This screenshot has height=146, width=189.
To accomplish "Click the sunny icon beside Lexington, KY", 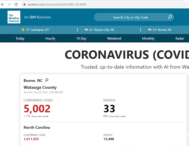I will coord(23,30).
